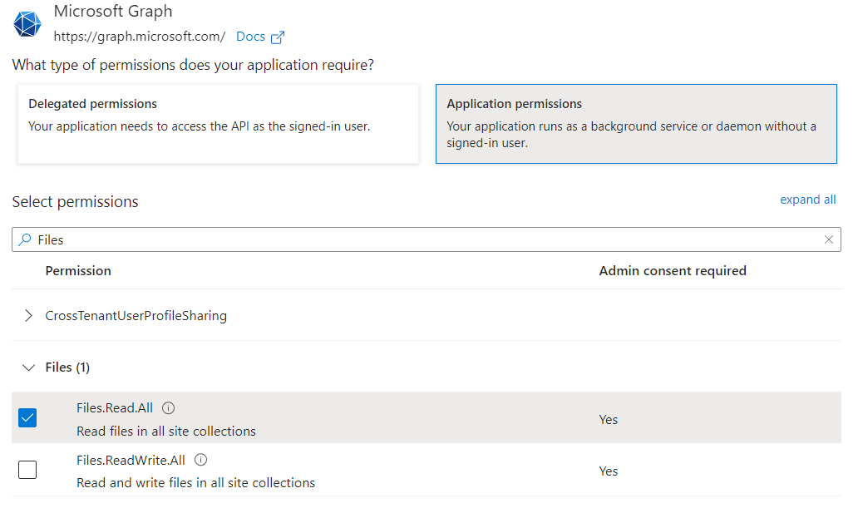This screenshot has height=513, width=858.
Task: Click the Files.Read.All permission name
Action: (115, 408)
